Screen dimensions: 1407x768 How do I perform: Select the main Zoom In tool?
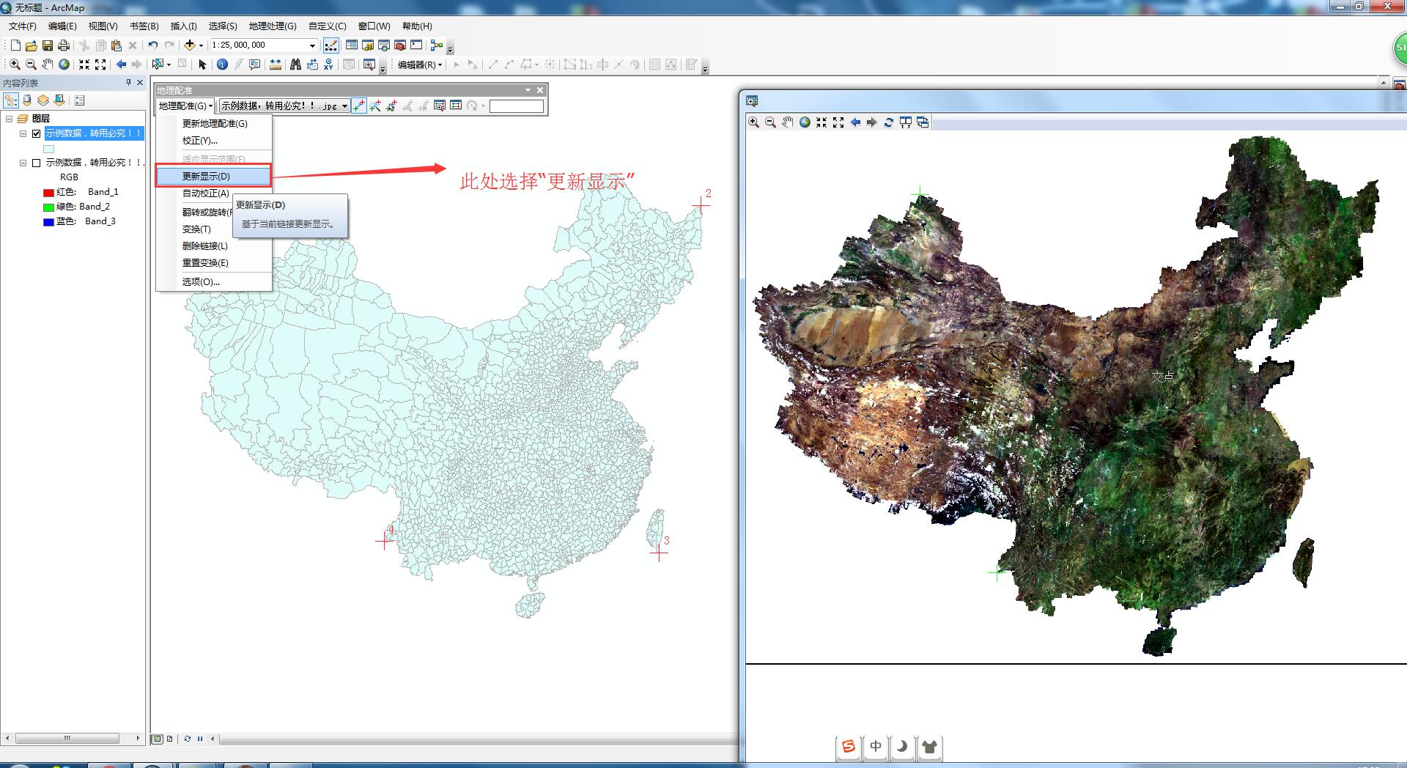15,64
